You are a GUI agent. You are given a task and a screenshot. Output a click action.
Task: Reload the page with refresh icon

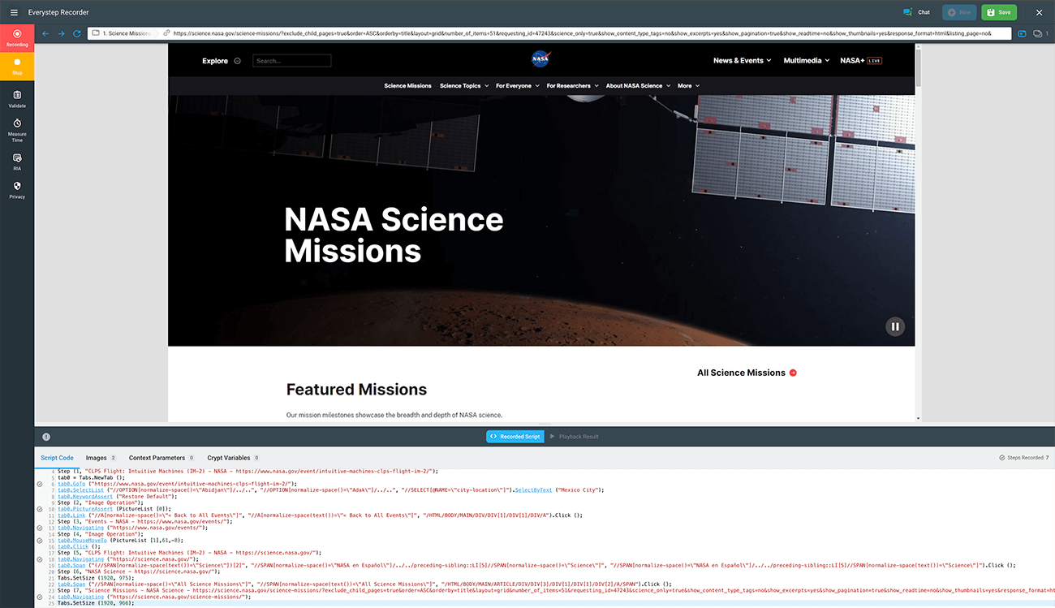click(x=77, y=33)
